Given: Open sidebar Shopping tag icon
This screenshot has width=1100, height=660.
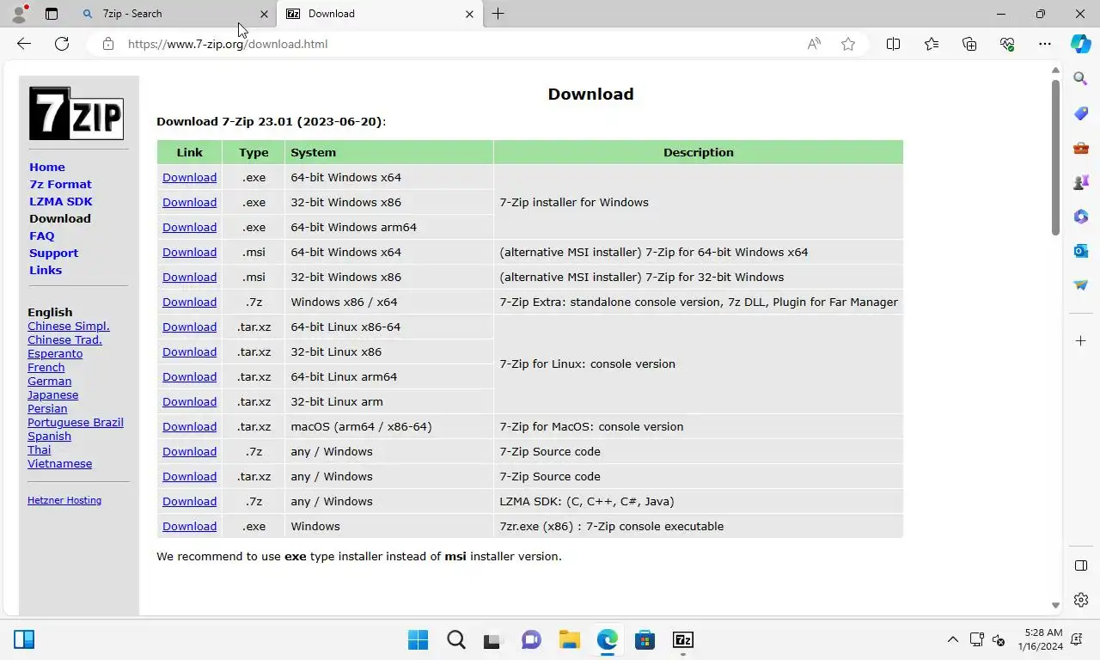Looking at the screenshot, I should 1081,113.
